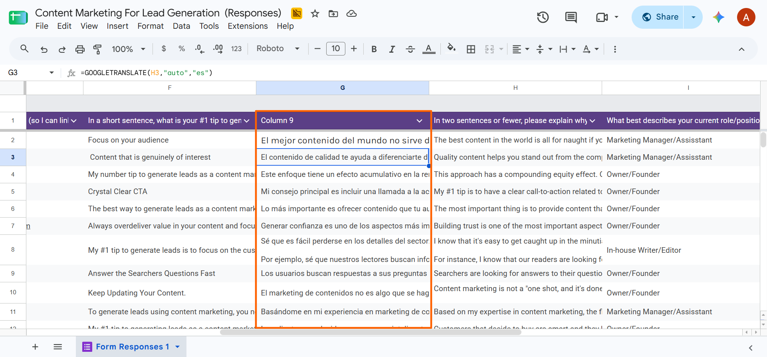
Task: Toggle bold formatting
Action: pos(374,49)
